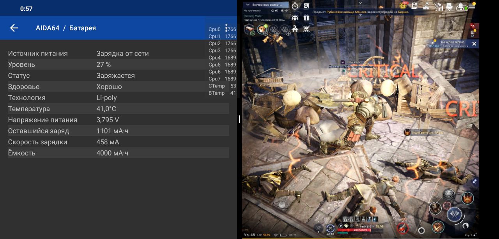Tap the small circular e button
This screenshot has height=239, width=499.
[421, 230]
